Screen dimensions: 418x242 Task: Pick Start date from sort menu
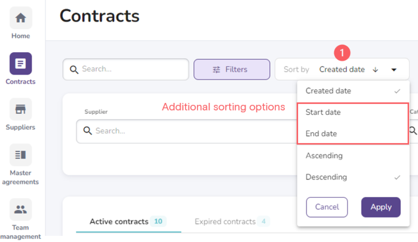tap(323, 112)
